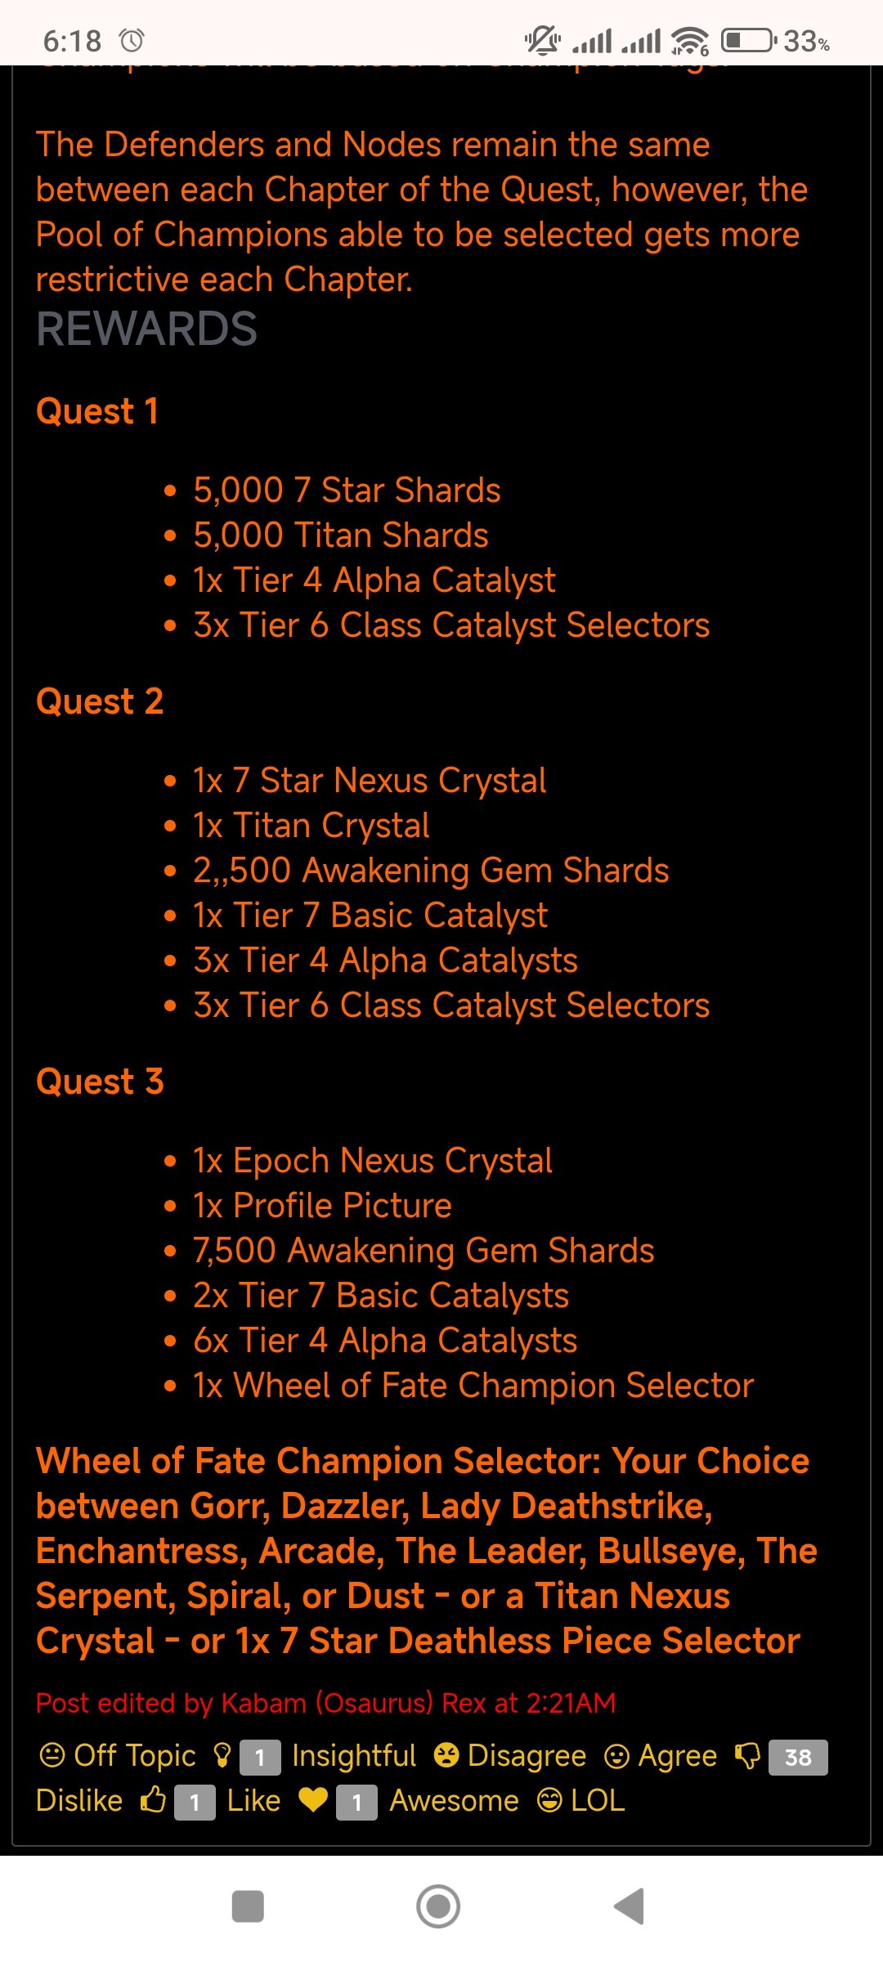
Task: Tap the Like thumbs-up icon
Action: point(153,1800)
